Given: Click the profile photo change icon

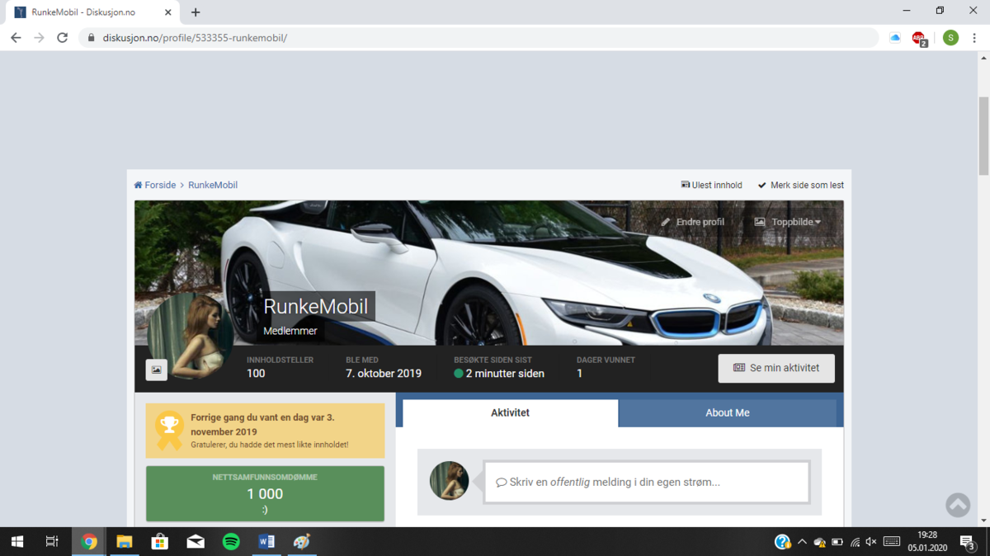Looking at the screenshot, I should click(157, 370).
